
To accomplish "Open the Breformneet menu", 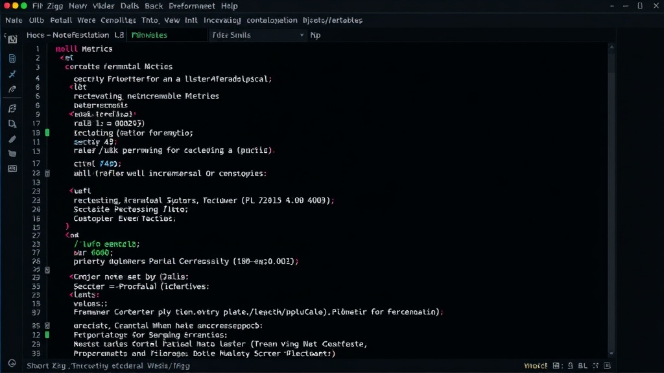I will (x=192, y=6).
